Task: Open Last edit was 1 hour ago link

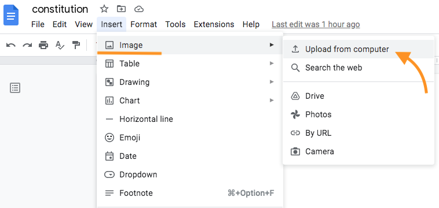Action: point(316,25)
